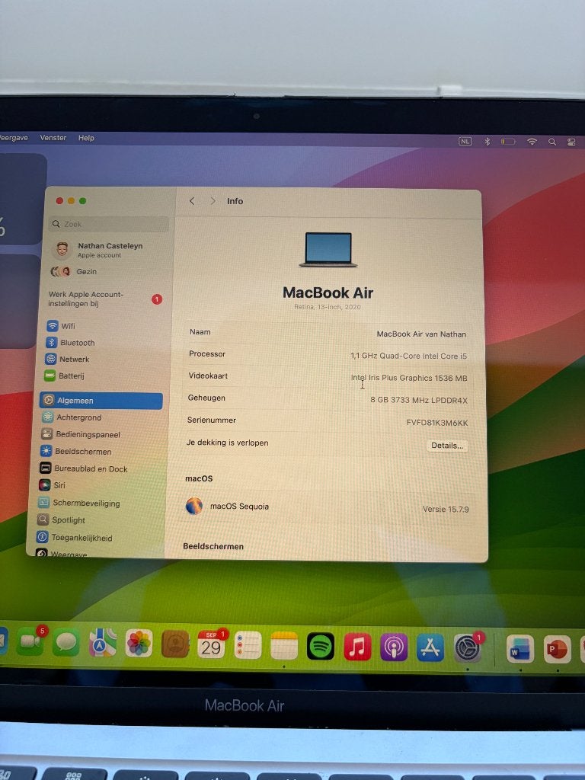Open Bluetooth settings in sidebar

coord(70,343)
